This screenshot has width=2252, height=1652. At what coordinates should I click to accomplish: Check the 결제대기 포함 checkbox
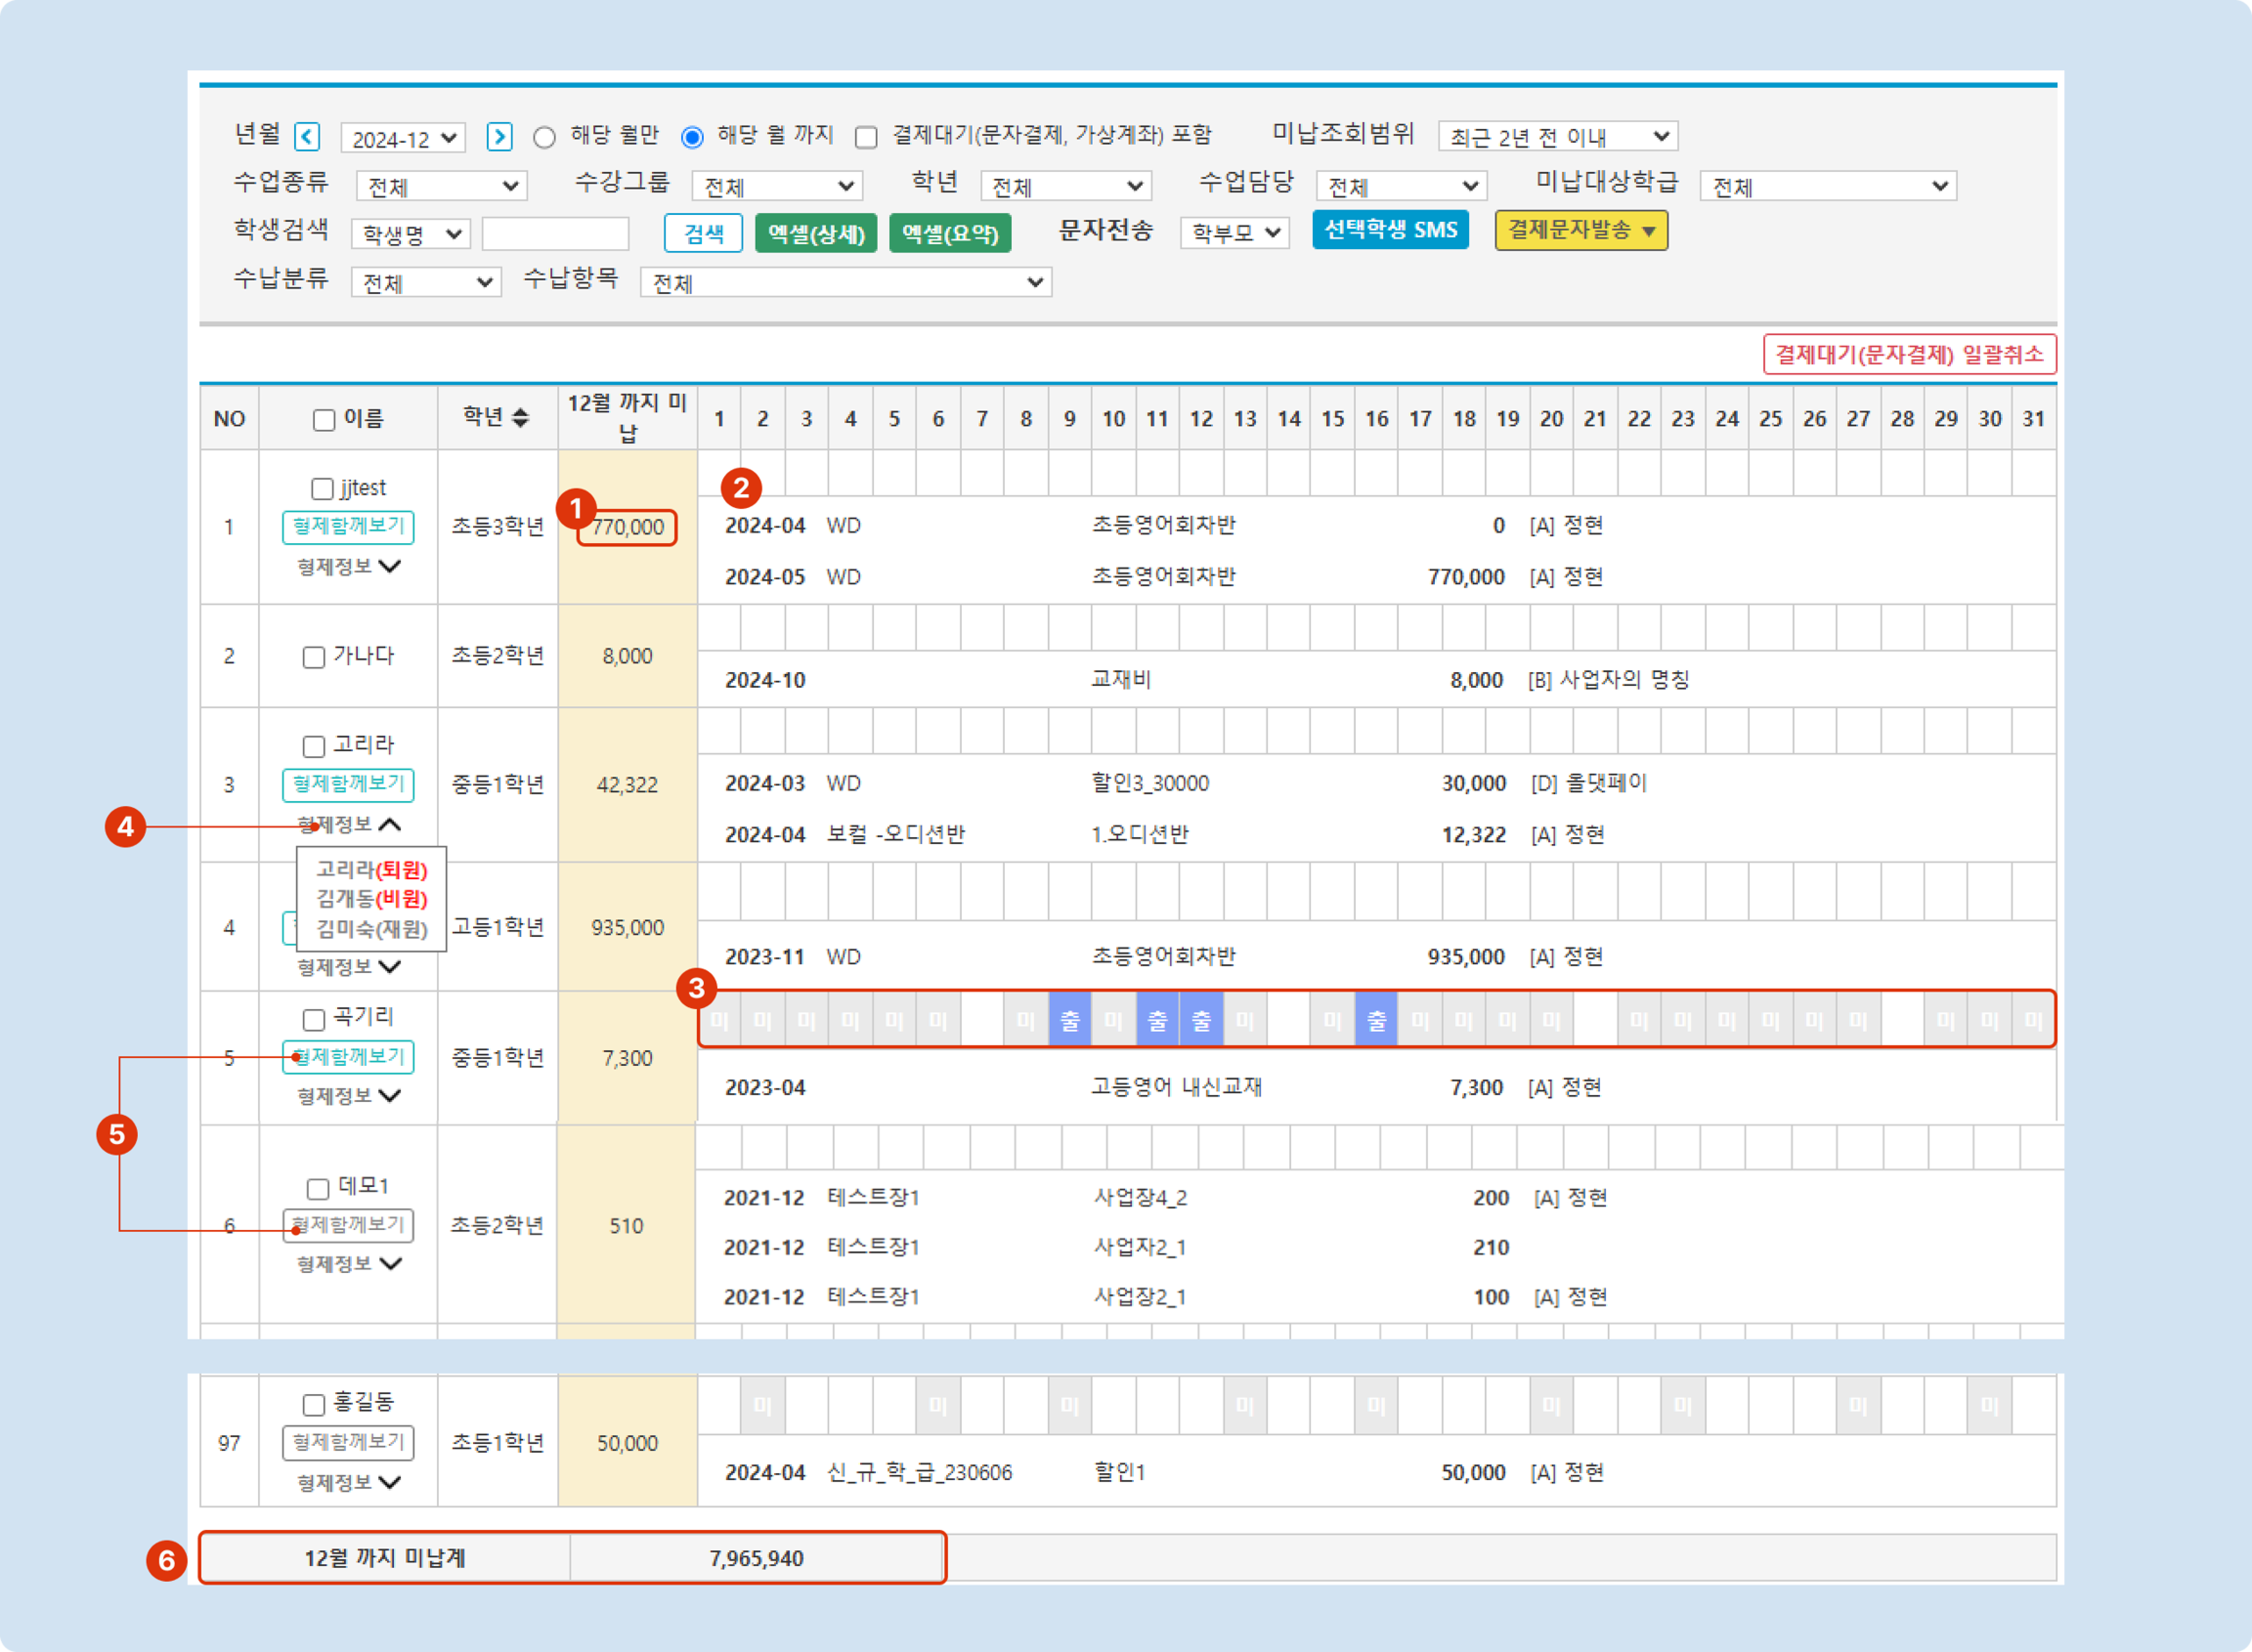pos(866,137)
